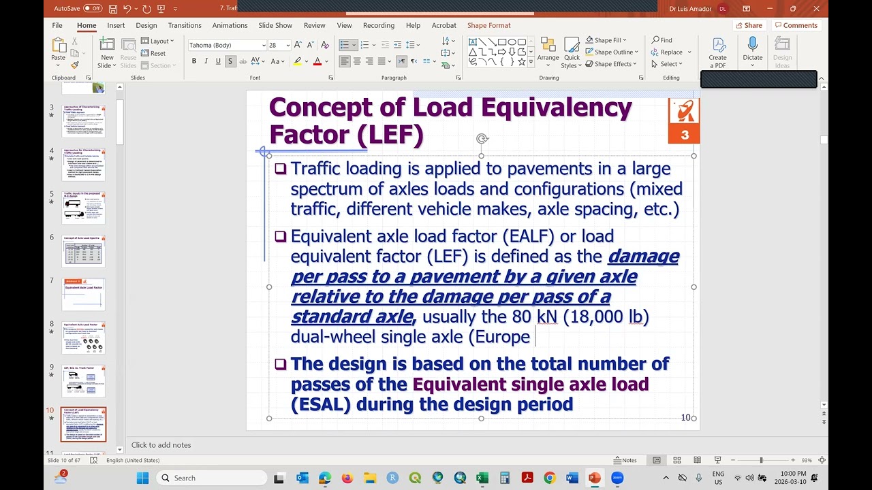Click the Save icon in the title bar

click(113, 8)
